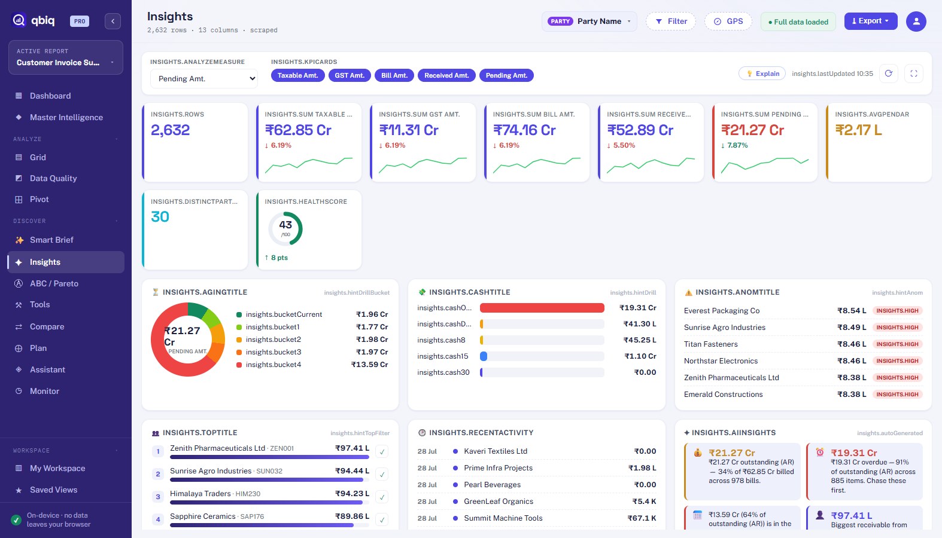Open the Active Report dropdown

pyautogui.click(x=66, y=57)
